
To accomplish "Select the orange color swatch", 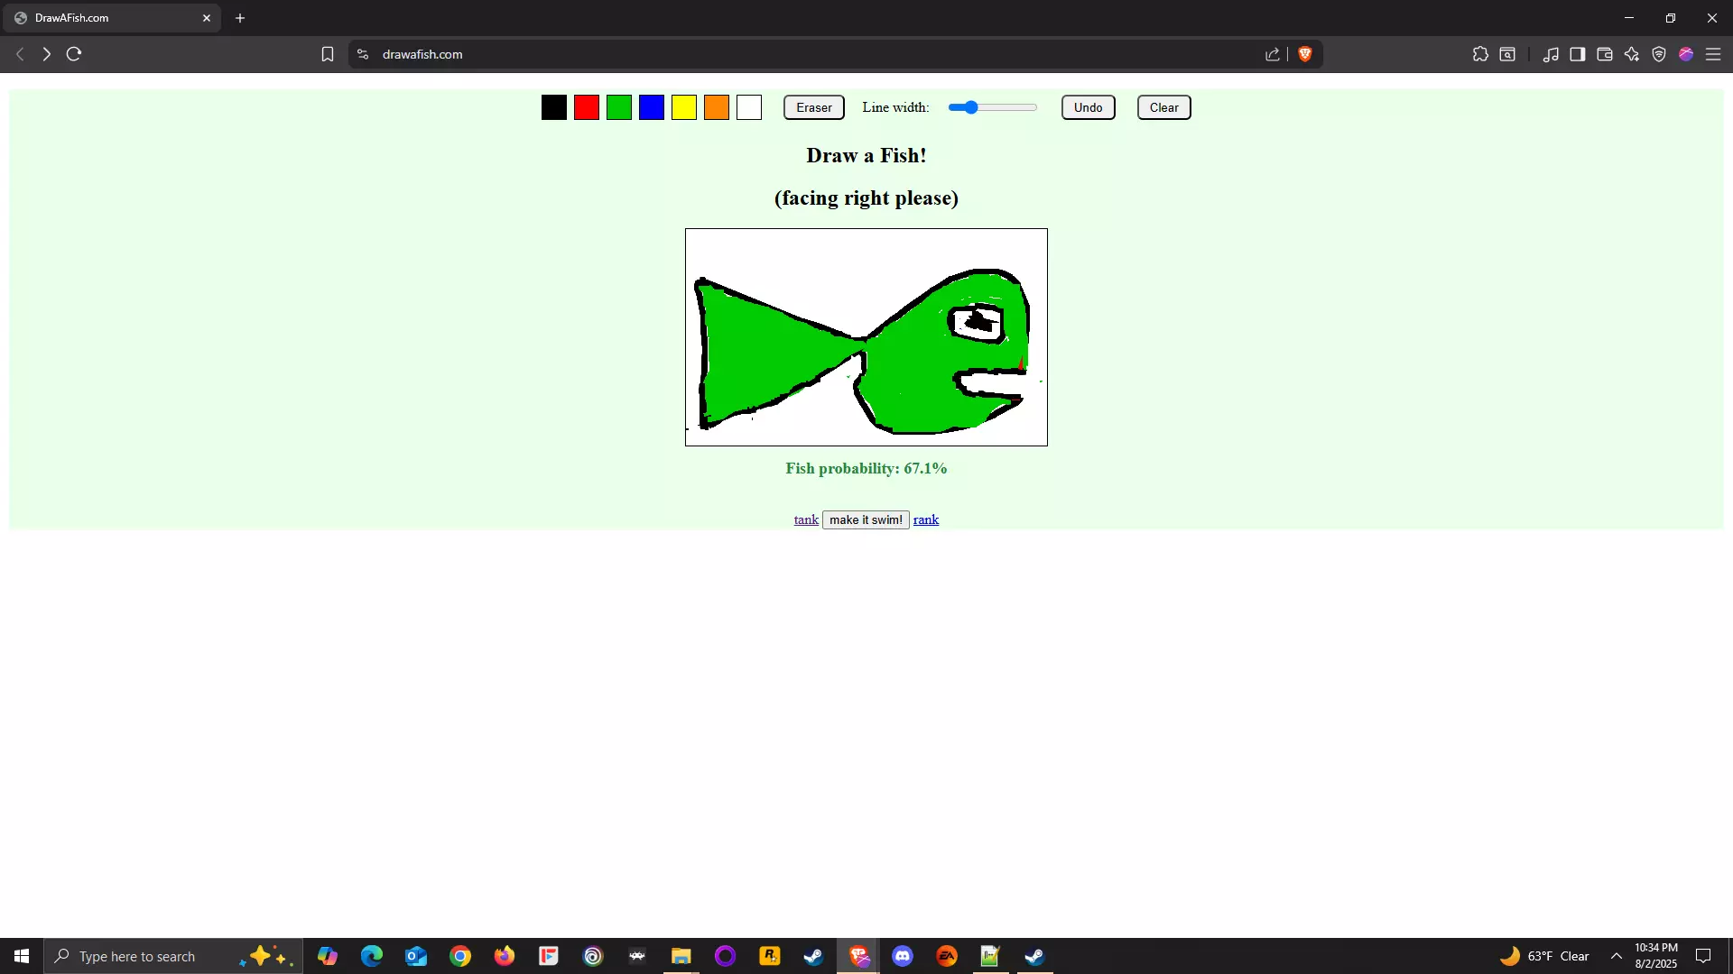I will click(717, 107).
